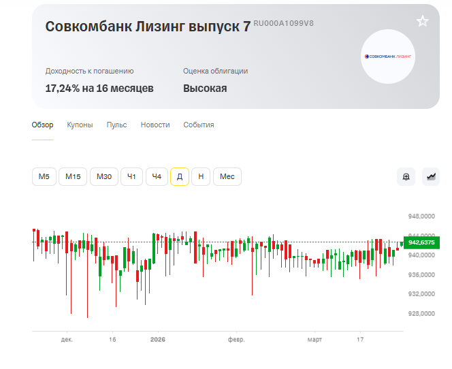Click the title Совкомбанк Лизинг выпуск 7
This screenshot has height=369, width=452.
148,27
